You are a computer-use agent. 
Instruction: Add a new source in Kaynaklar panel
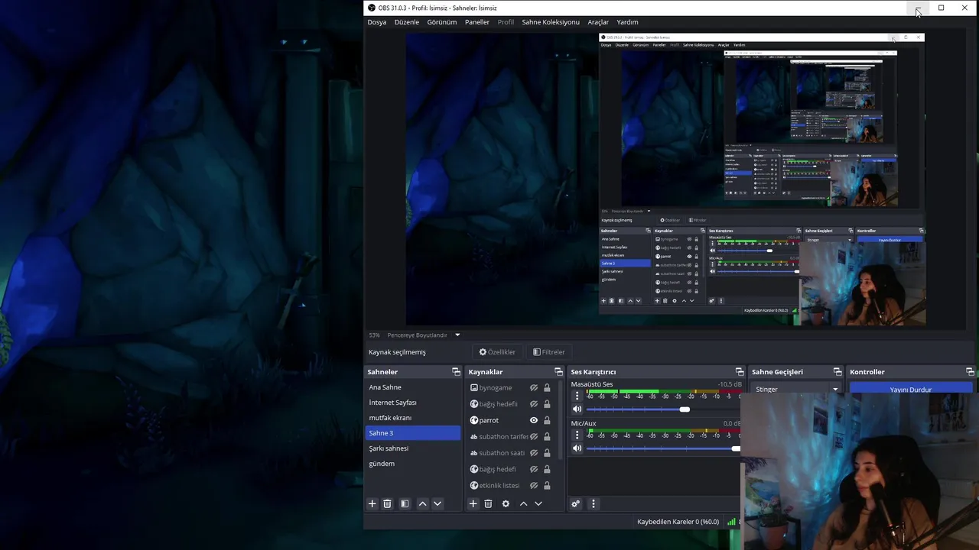pyautogui.click(x=473, y=503)
